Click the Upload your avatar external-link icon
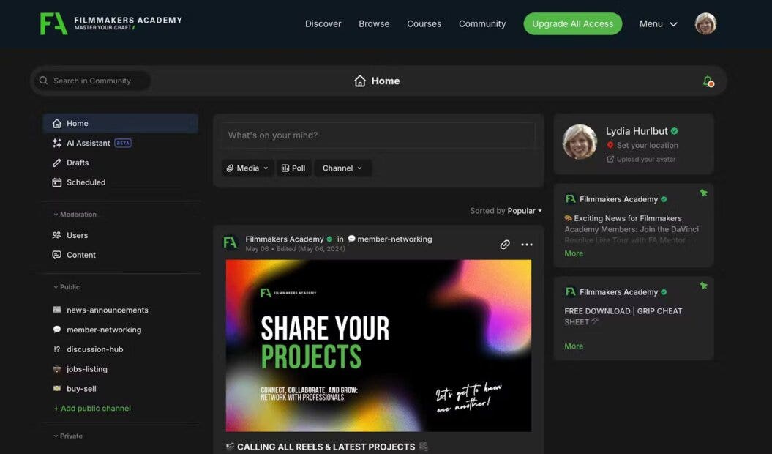Image resolution: width=772 pixels, height=454 pixels. pos(610,159)
